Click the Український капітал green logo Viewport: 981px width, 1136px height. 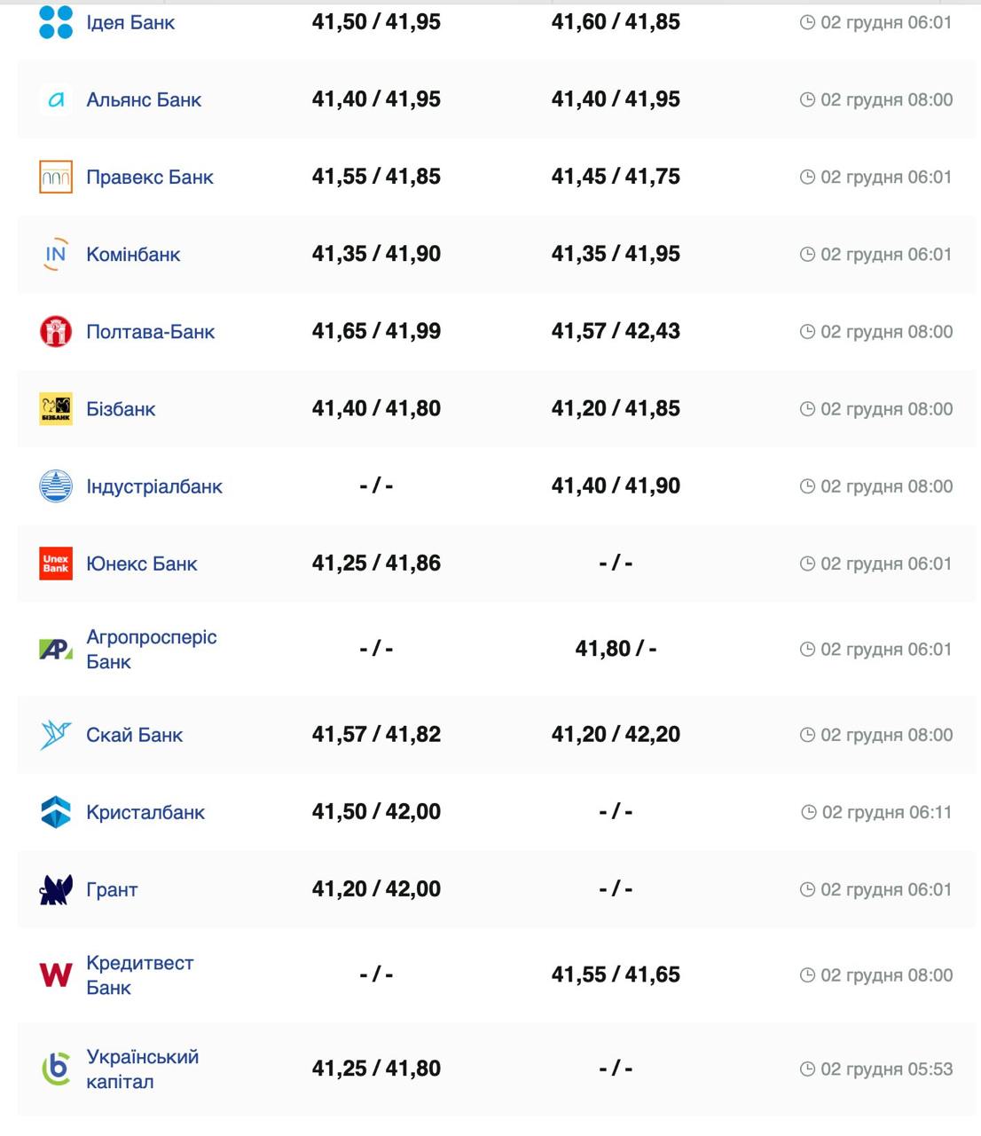(56, 1069)
